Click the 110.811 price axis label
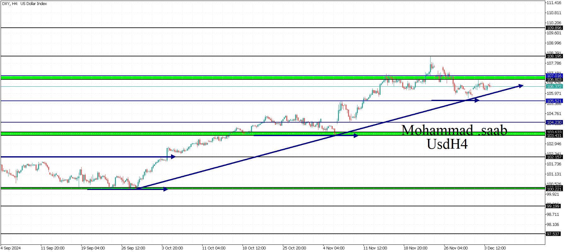Screen dimensions: 567x252 554,13
